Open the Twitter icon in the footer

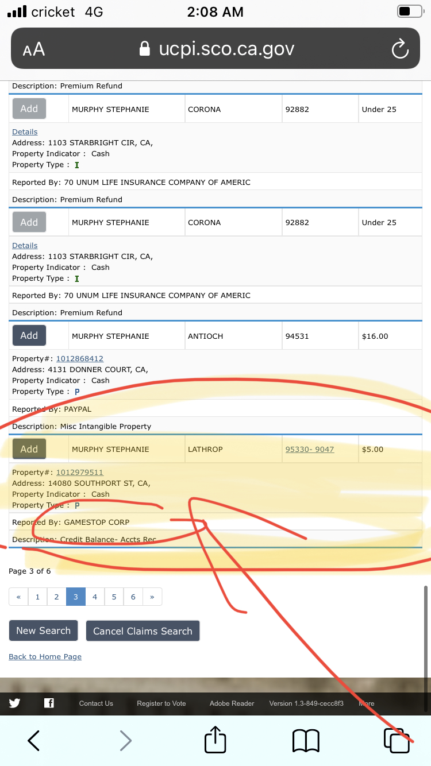point(14,703)
